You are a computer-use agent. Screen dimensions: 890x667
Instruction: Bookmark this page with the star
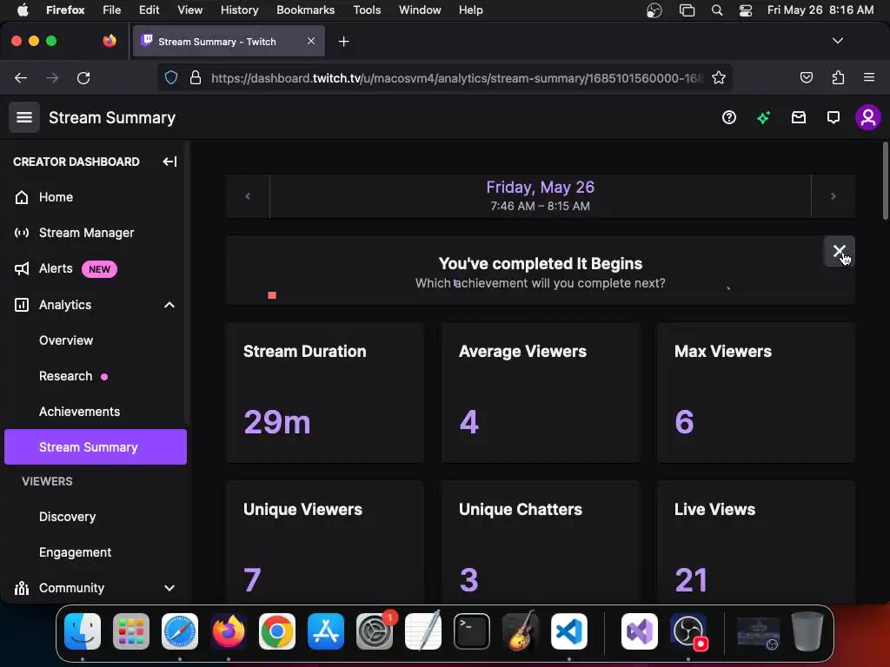(x=719, y=77)
